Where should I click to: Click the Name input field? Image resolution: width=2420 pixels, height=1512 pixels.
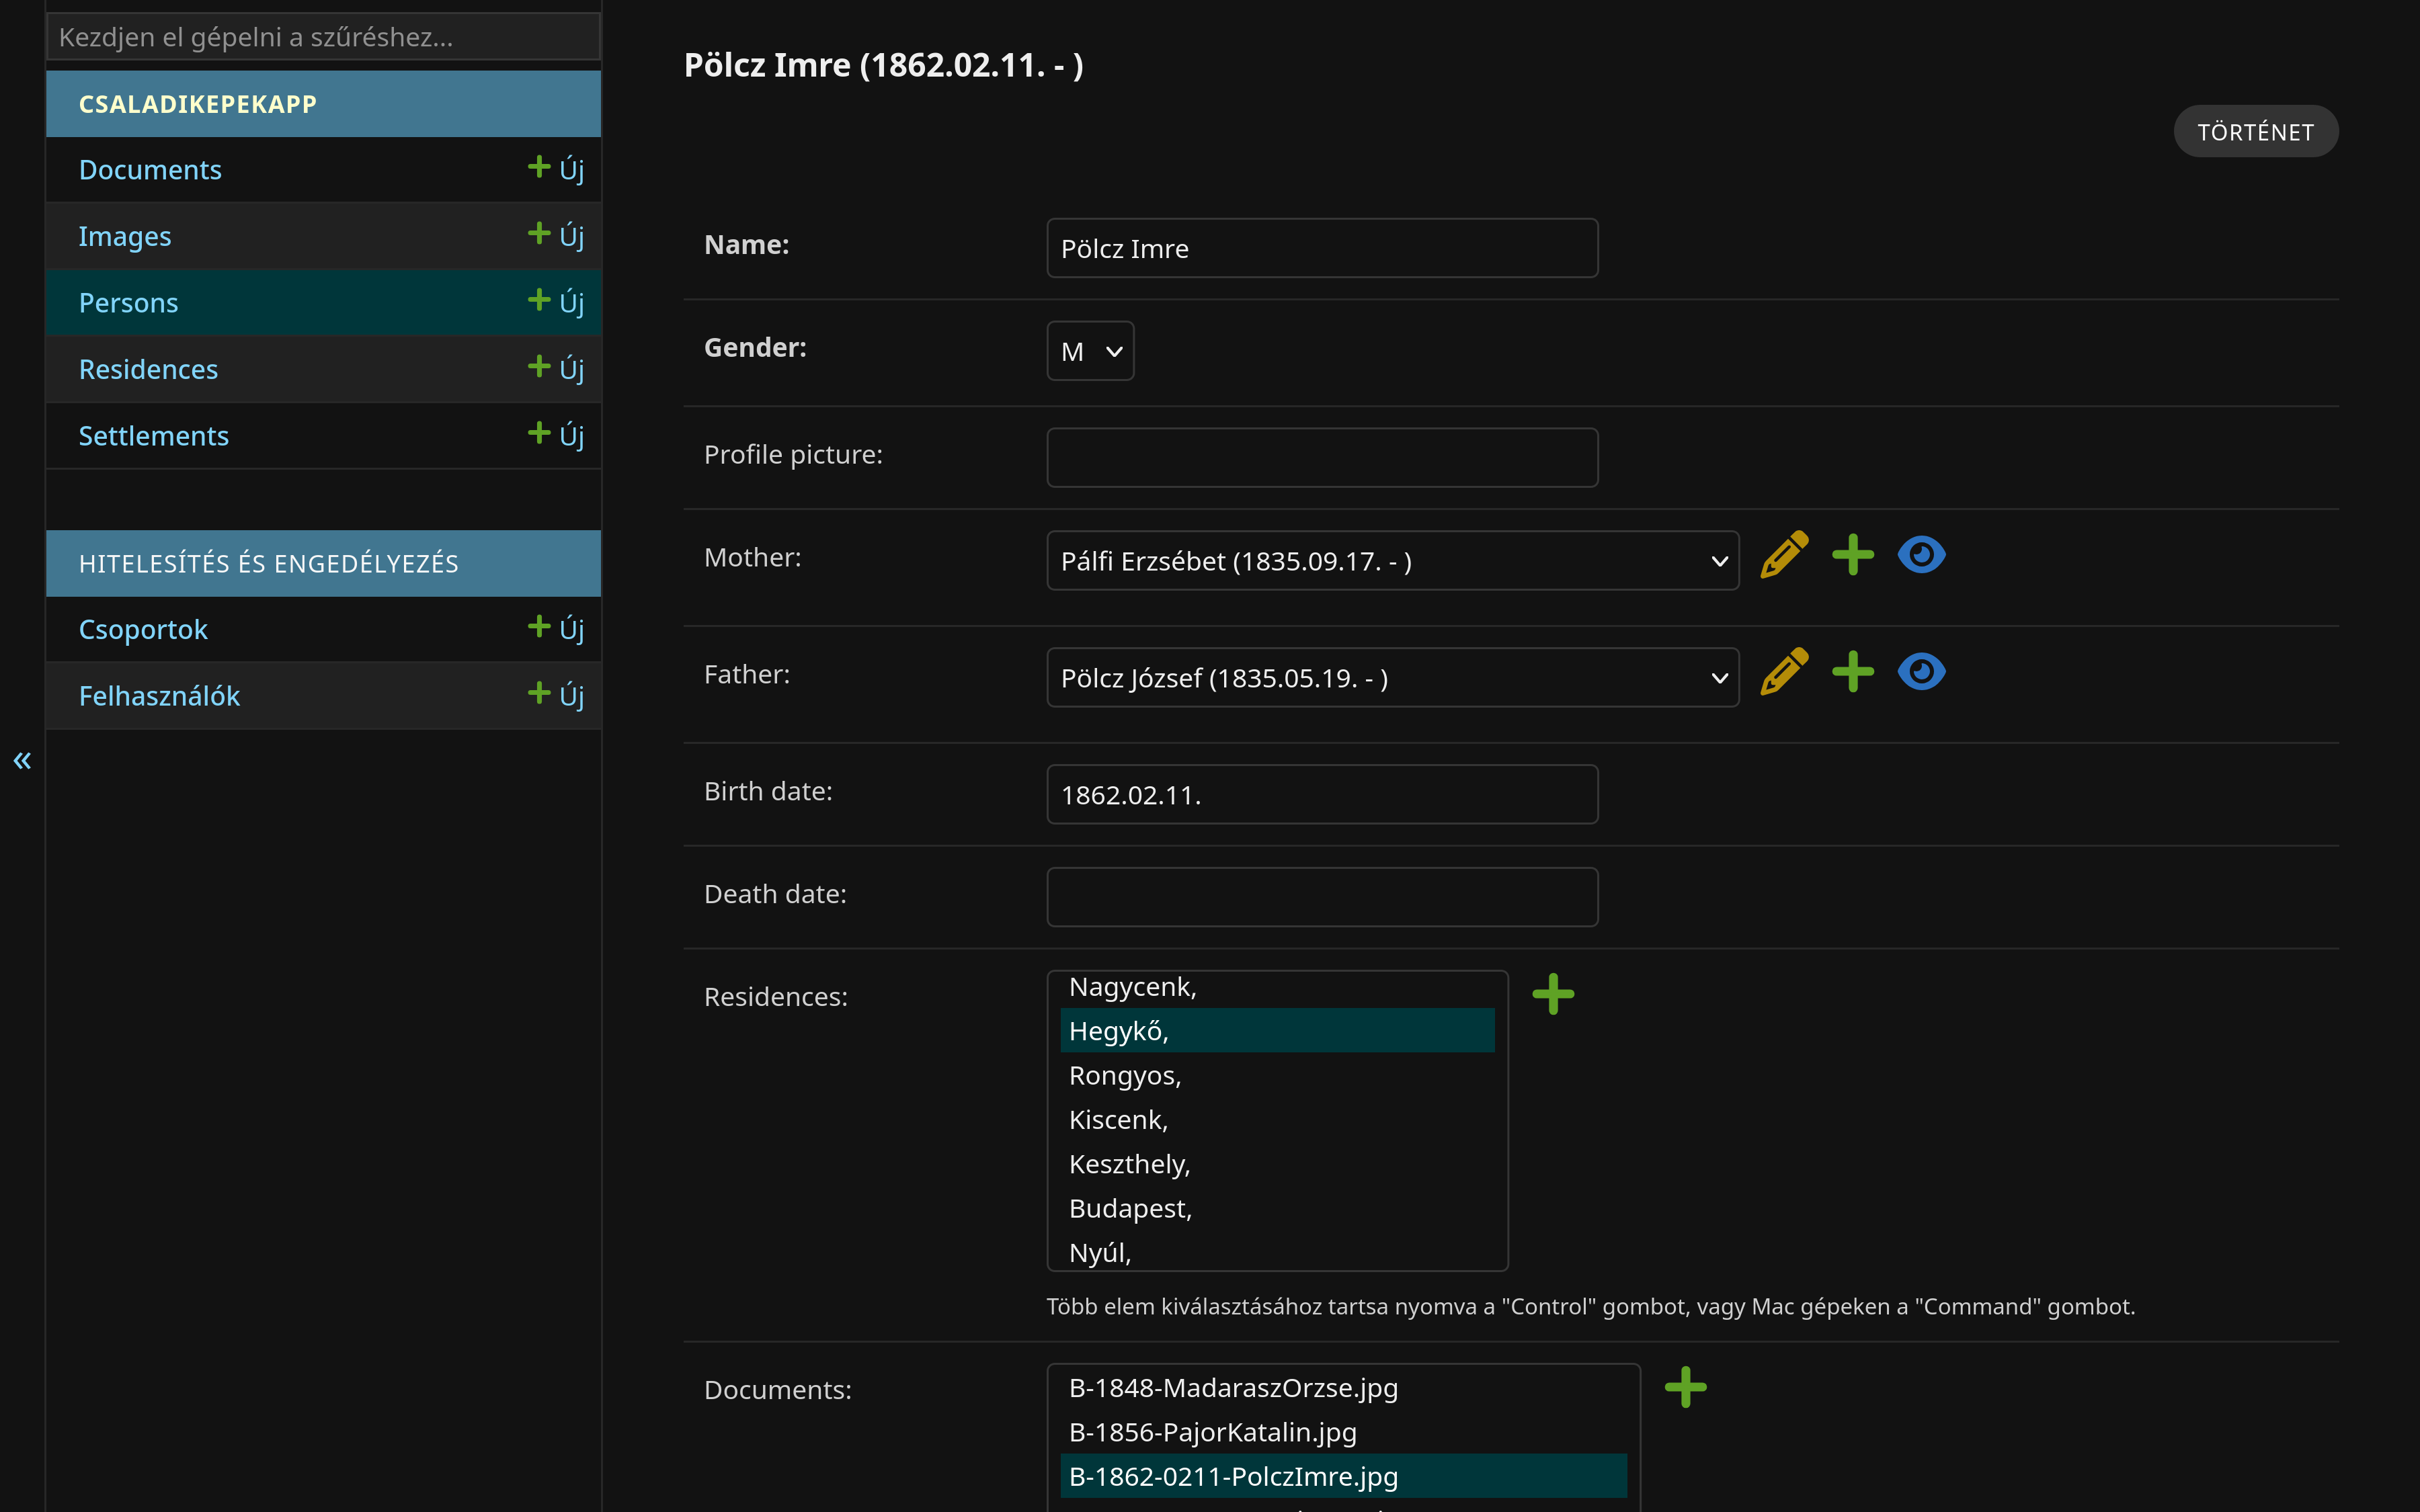(1322, 248)
